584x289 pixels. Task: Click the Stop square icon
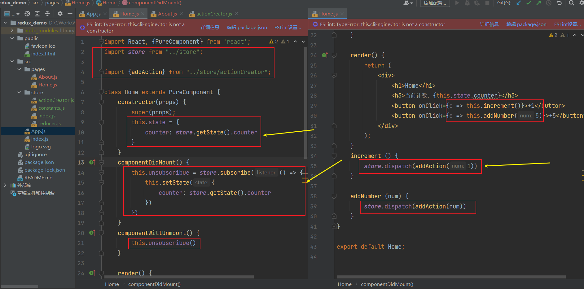[x=487, y=3]
